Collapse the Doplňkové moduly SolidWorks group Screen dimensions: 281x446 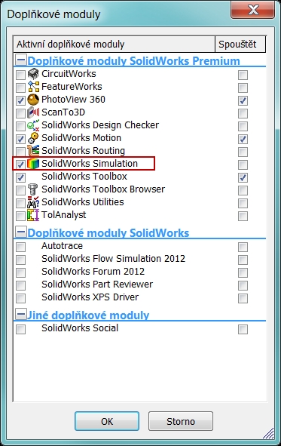point(21,232)
